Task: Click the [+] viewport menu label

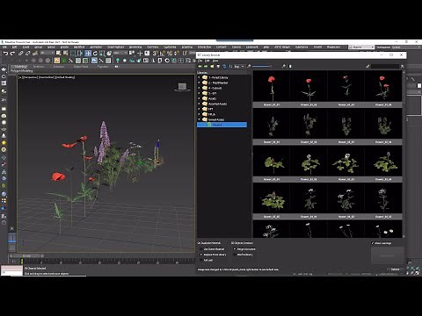Action: (x=20, y=77)
